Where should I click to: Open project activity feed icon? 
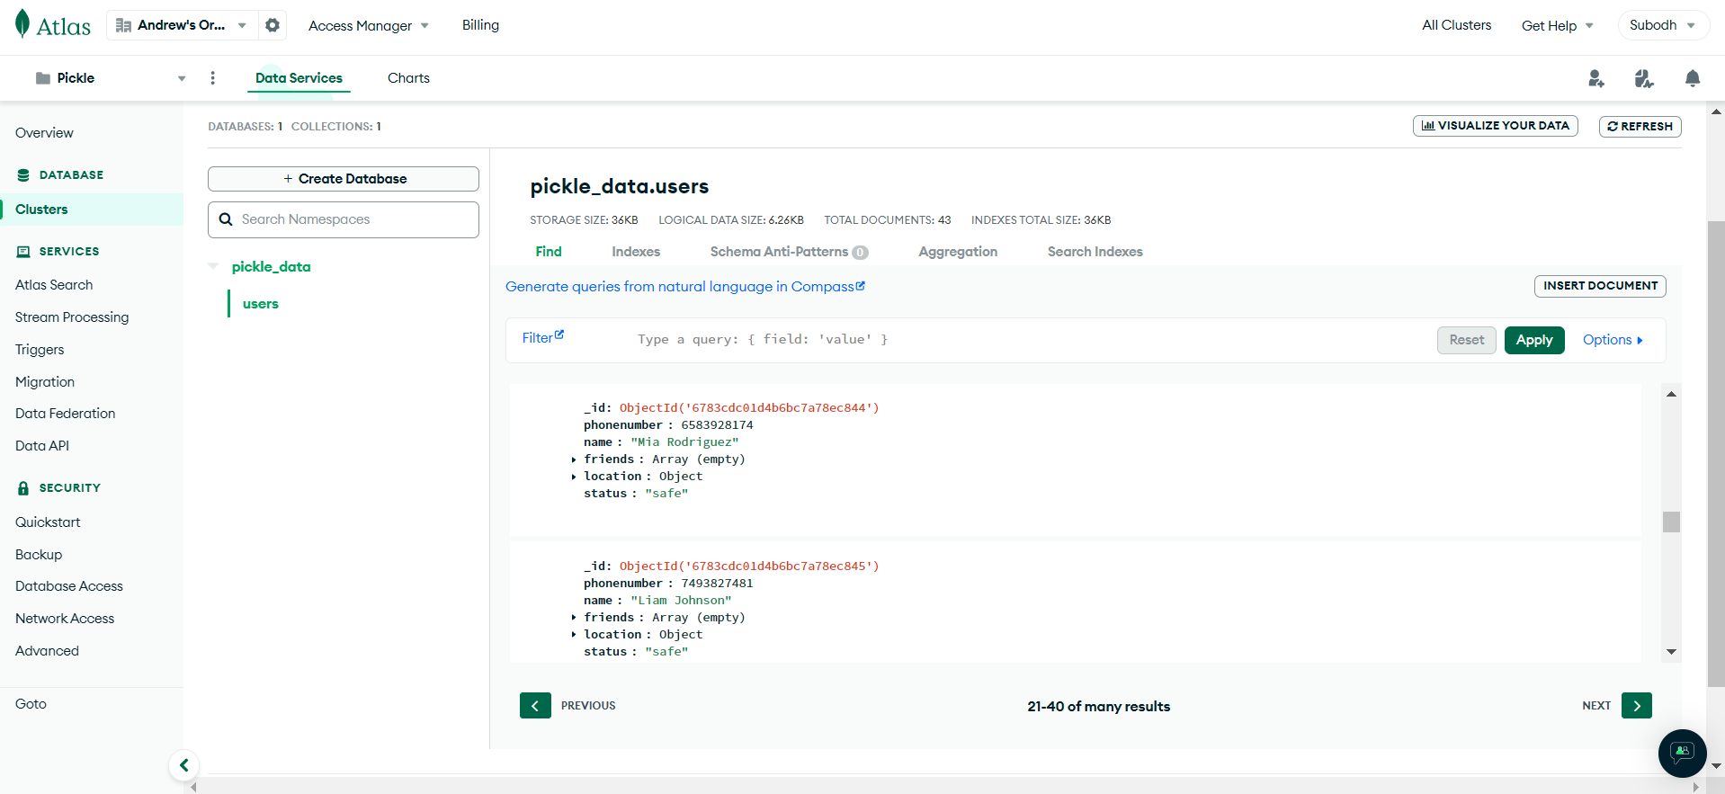[1644, 79]
